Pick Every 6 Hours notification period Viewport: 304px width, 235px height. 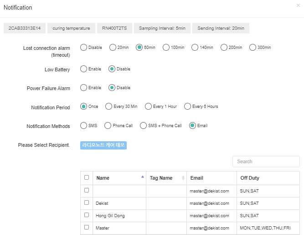[187, 107]
